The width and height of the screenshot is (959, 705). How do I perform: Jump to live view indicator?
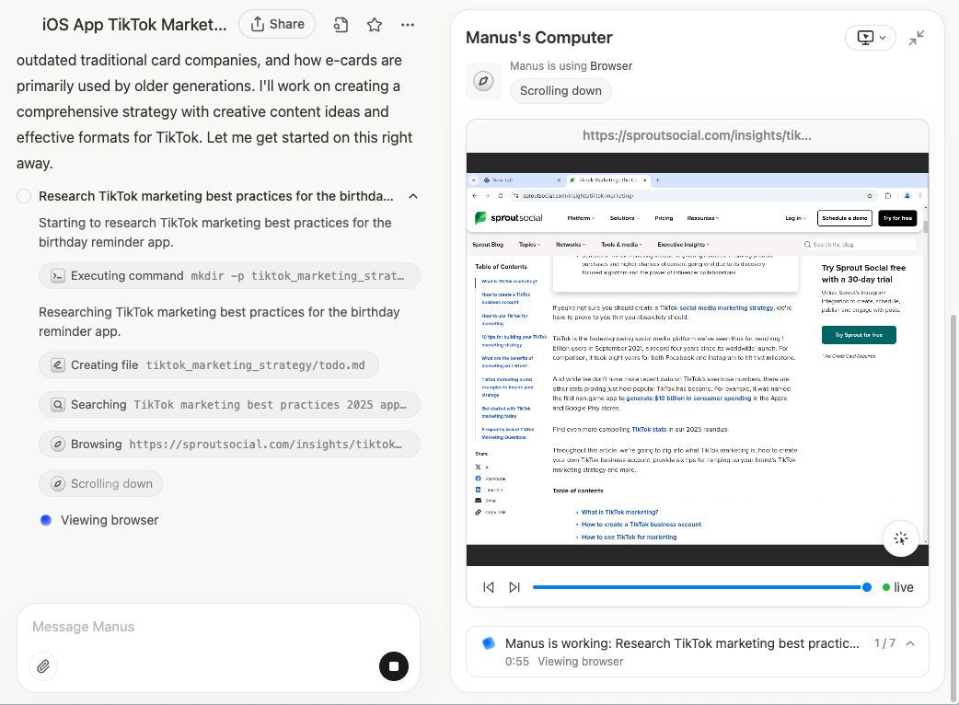tap(897, 587)
